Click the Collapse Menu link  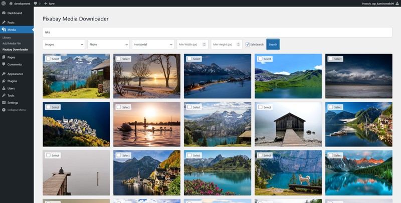[x=17, y=110]
